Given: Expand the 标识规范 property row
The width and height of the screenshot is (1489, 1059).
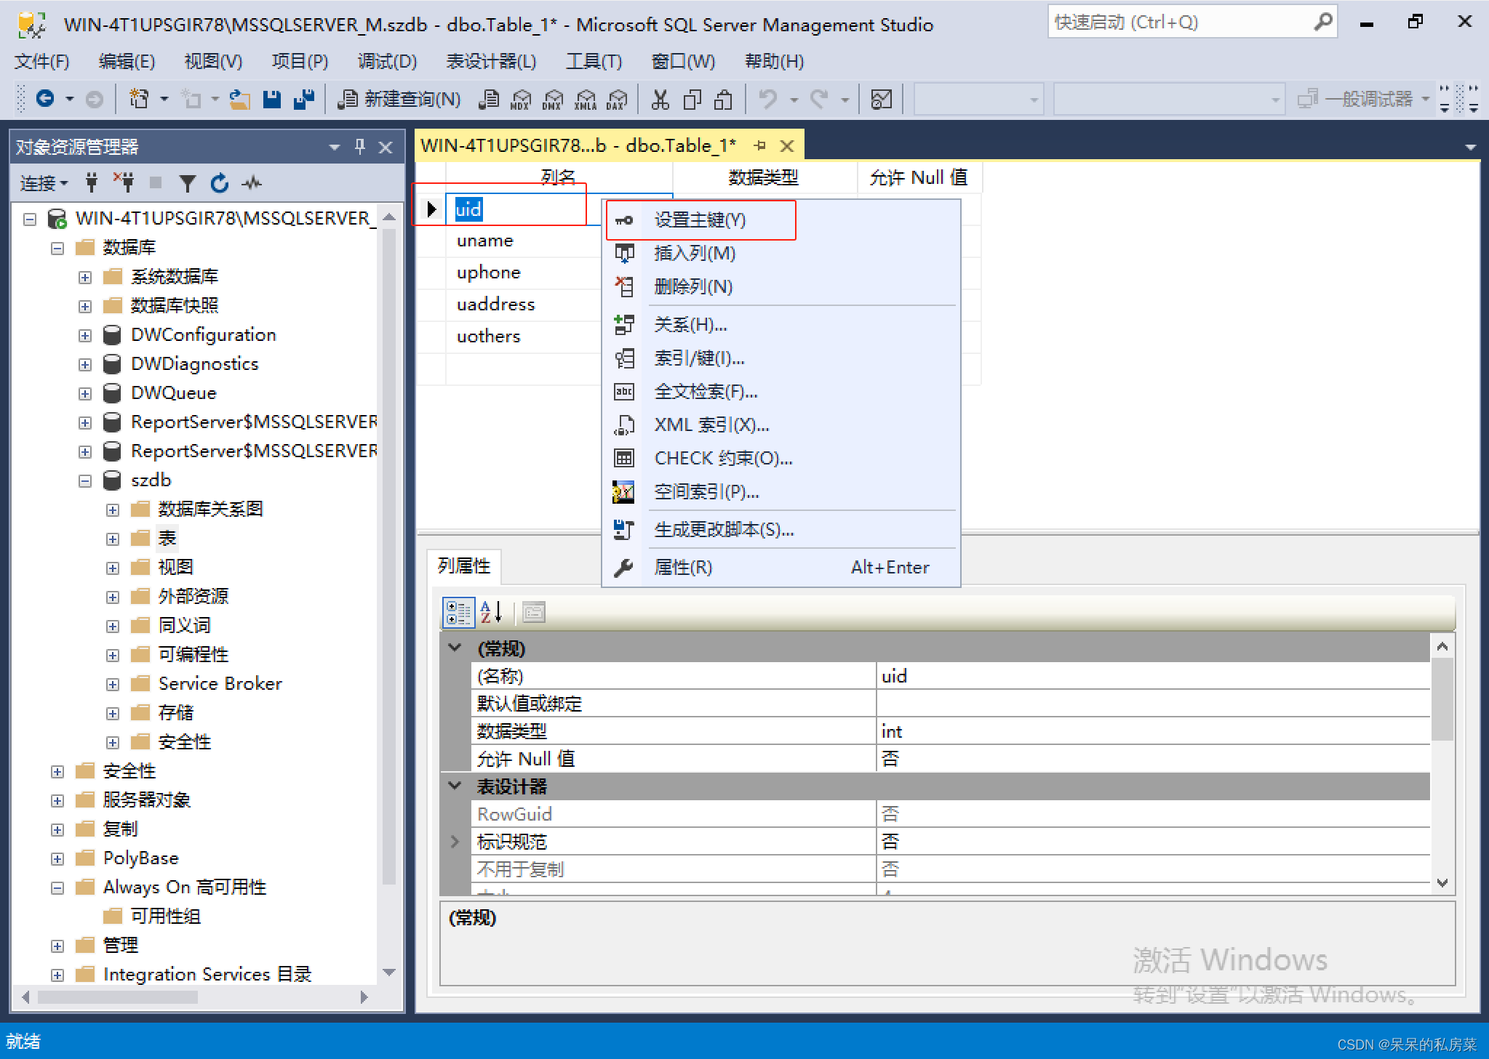Looking at the screenshot, I should 455,842.
